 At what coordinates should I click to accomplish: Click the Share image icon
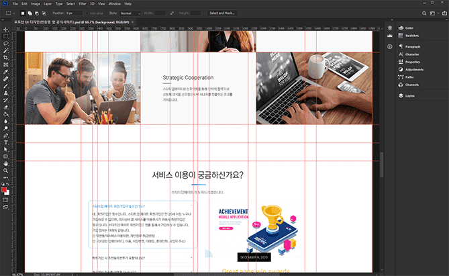pyautogui.click(x=444, y=13)
